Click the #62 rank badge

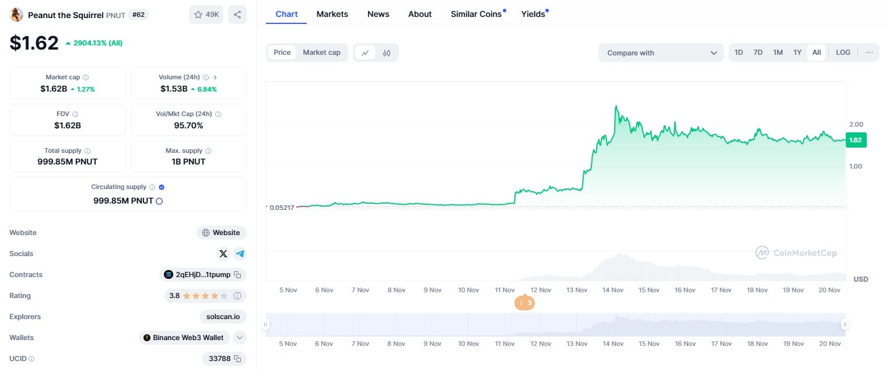point(138,15)
